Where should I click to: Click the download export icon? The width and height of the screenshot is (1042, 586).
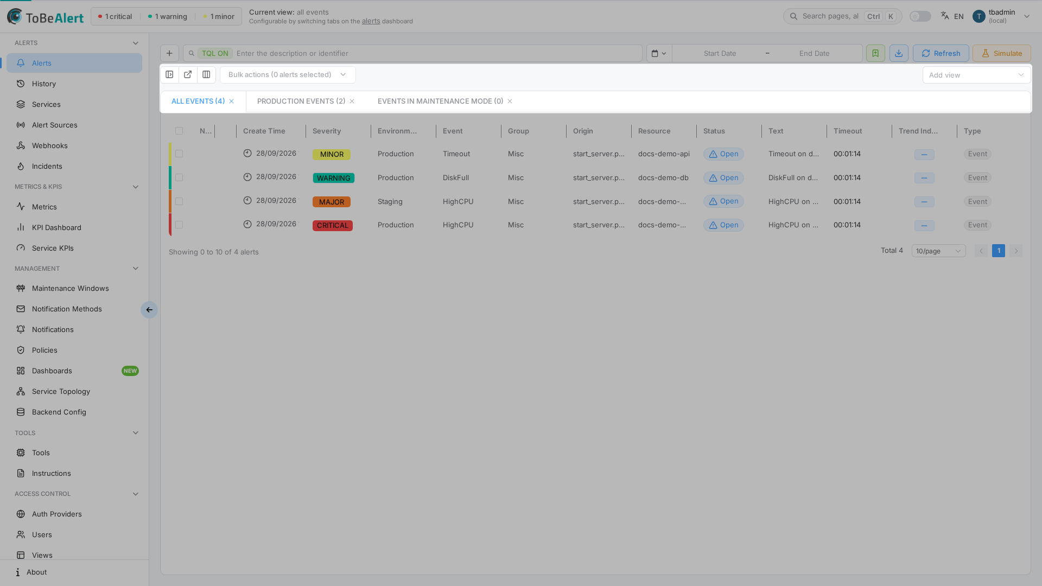[x=899, y=53]
